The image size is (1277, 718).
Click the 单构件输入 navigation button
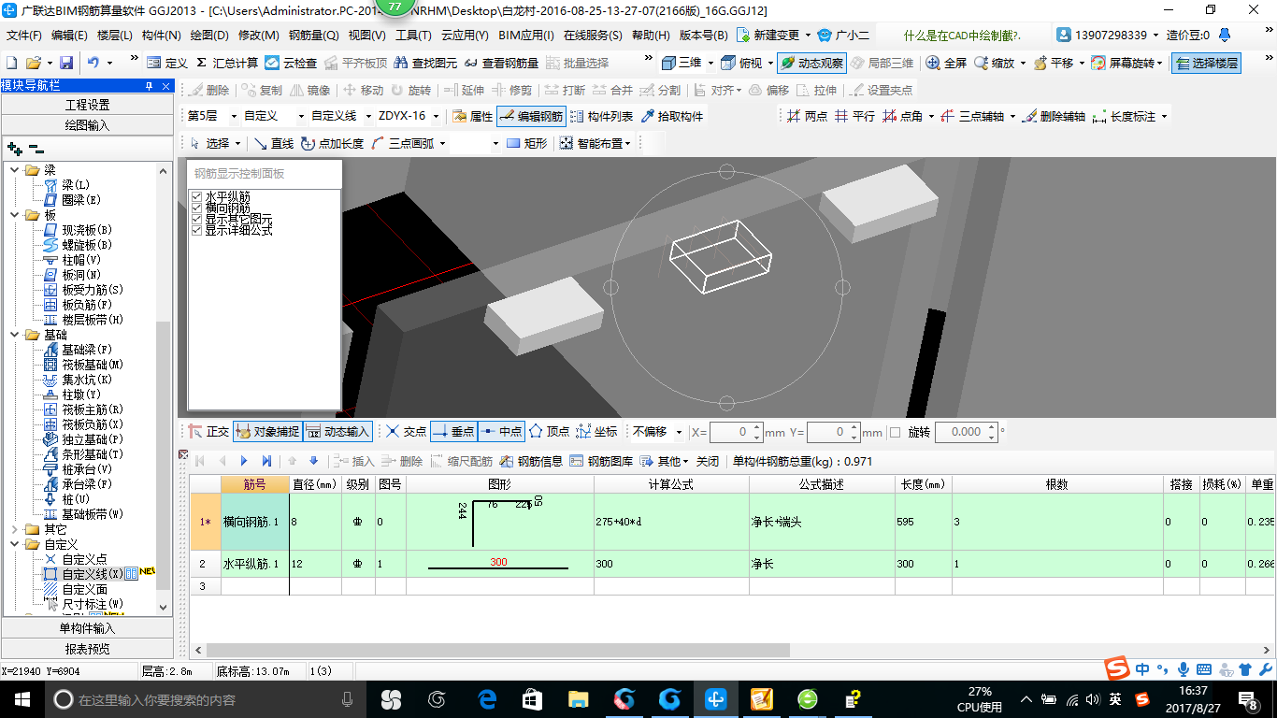(x=87, y=628)
